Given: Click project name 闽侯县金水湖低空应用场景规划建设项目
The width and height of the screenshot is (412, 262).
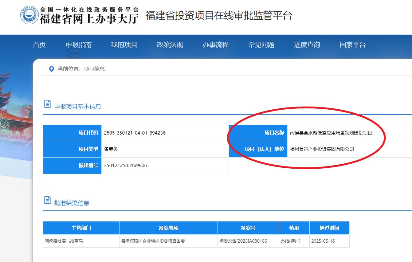Looking at the screenshot, I should coord(331,133).
